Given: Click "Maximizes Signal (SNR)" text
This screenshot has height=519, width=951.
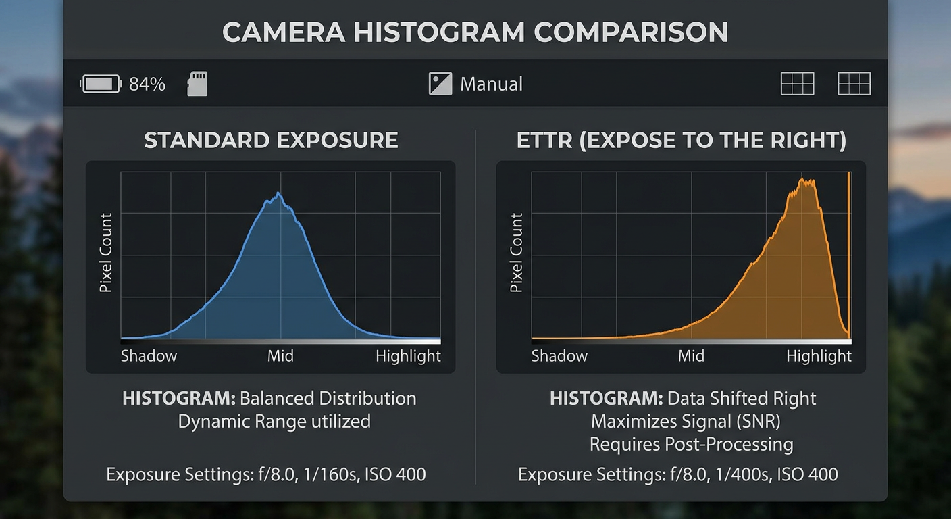Looking at the screenshot, I should point(686,422).
